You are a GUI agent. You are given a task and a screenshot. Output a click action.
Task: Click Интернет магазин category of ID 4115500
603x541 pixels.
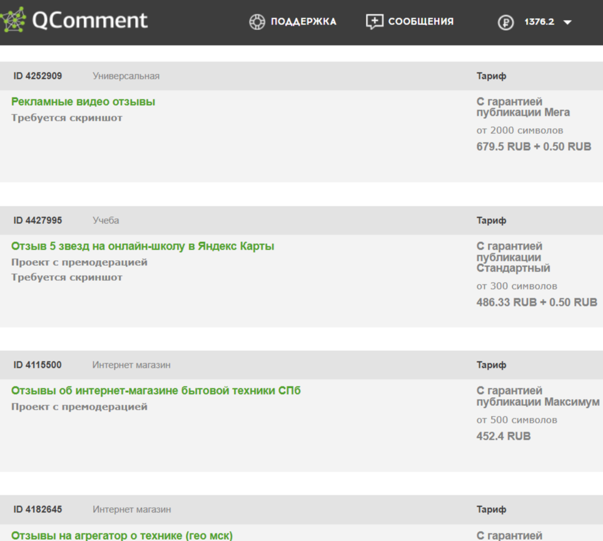point(131,365)
